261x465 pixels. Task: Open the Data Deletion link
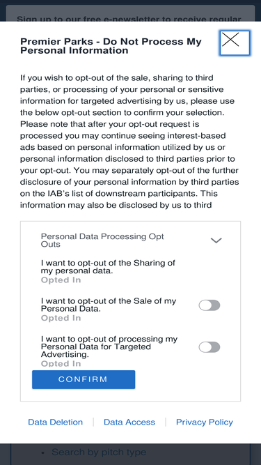(56, 422)
